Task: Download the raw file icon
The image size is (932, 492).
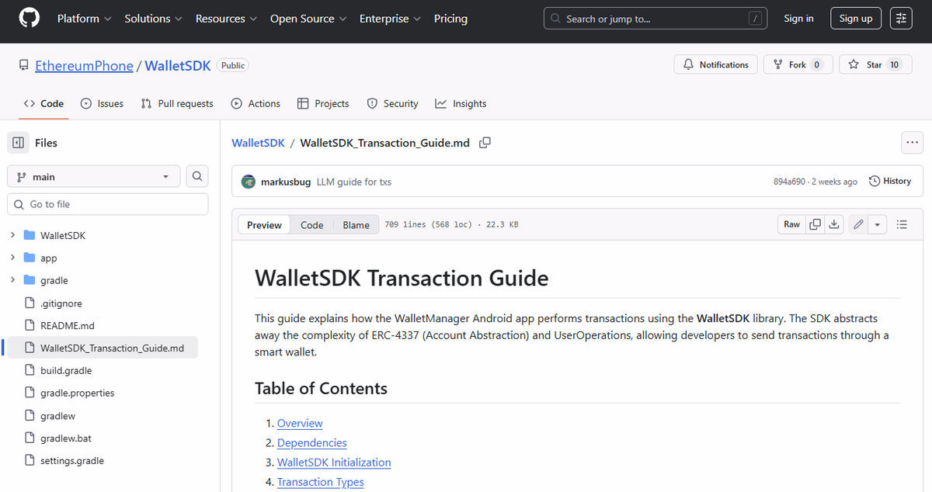Action: tap(833, 224)
